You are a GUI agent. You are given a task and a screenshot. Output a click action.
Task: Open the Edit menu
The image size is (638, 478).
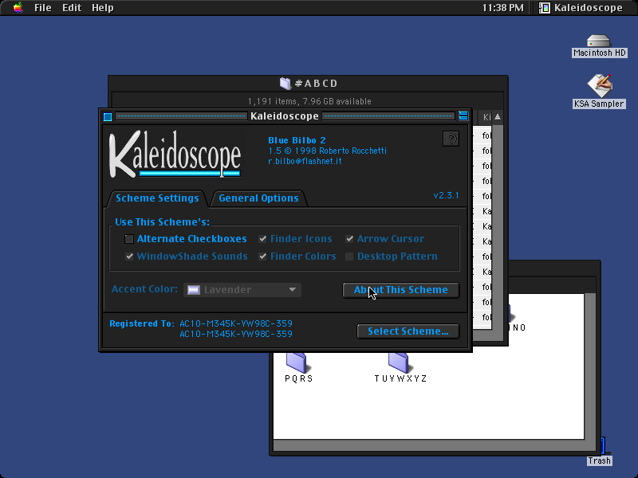point(72,8)
